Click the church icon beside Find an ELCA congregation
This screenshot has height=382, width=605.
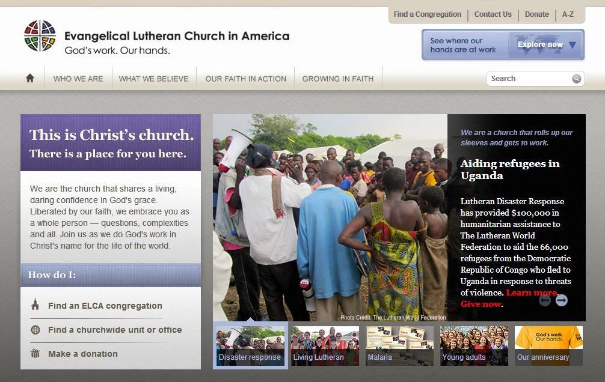coord(35,305)
